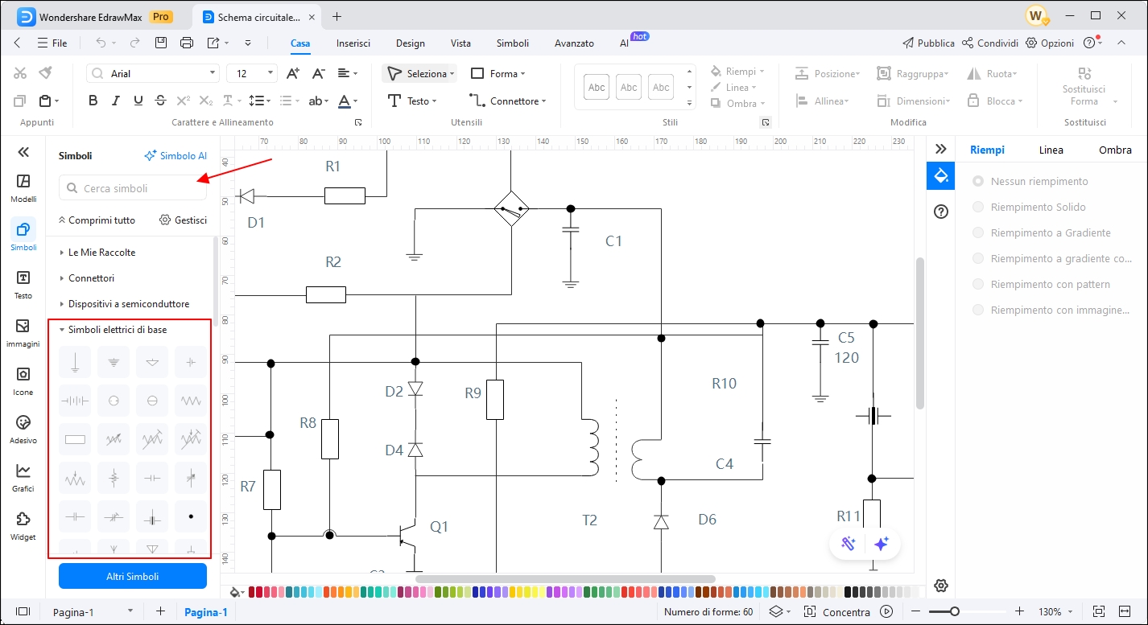Open the Modelli sidebar panel

(23, 188)
